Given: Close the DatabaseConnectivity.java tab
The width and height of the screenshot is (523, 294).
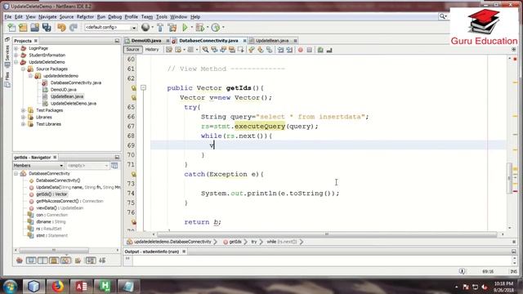Looking at the screenshot, I should (244, 41).
